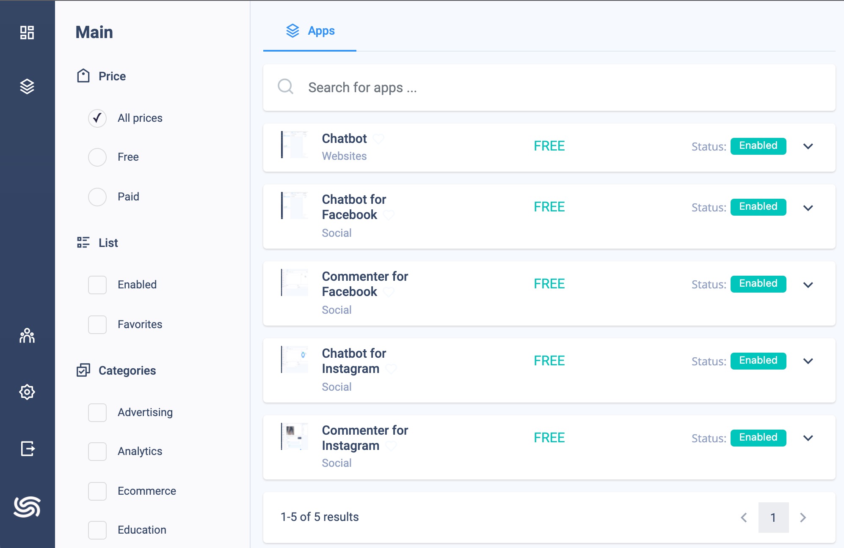Screen dimensions: 844x548
Task: Favorite the Chatbot app with heart icon
Action: (378, 138)
